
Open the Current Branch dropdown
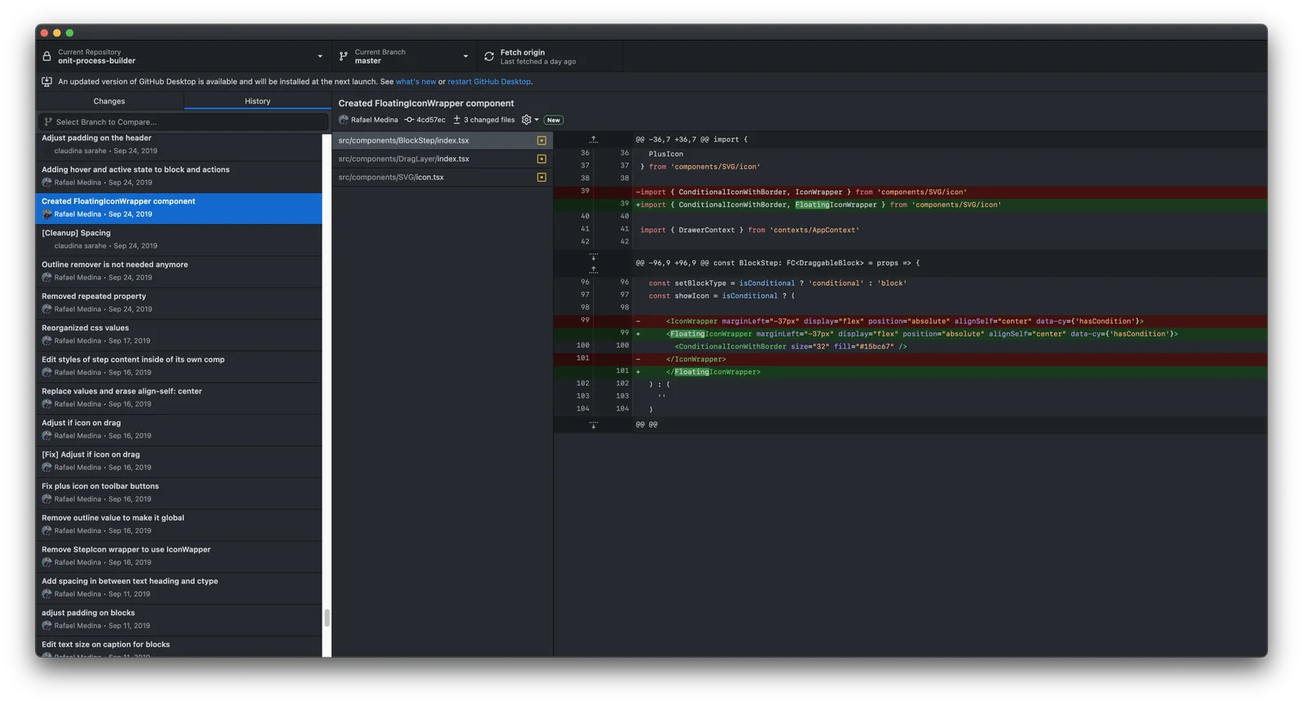pyautogui.click(x=405, y=56)
